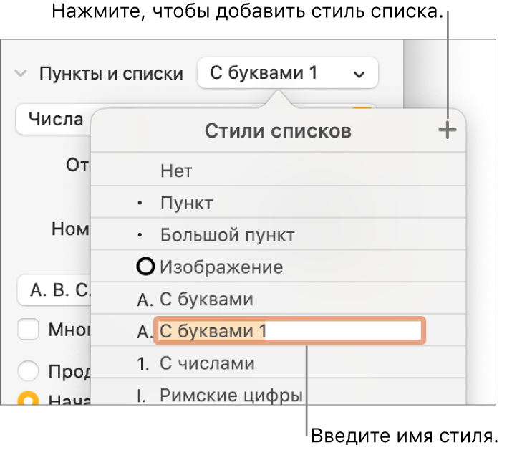This screenshot has height=450, width=507.
Task: Open the Числа list type dropdown
Action: point(54,120)
